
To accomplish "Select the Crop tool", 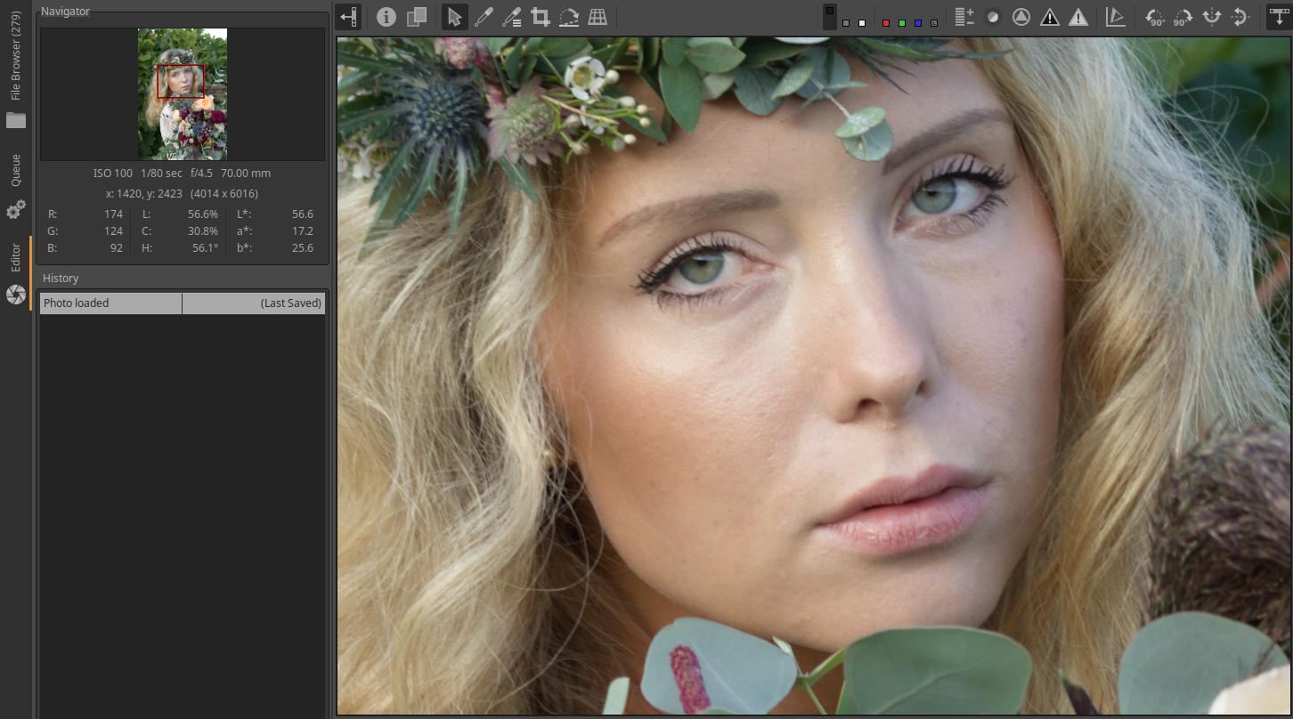I will pyautogui.click(x=540, y=17).
